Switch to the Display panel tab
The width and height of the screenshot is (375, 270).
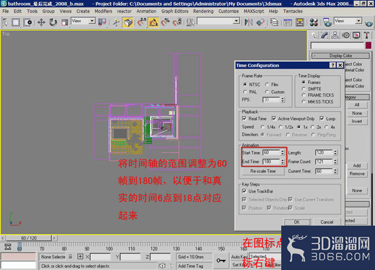356,36
